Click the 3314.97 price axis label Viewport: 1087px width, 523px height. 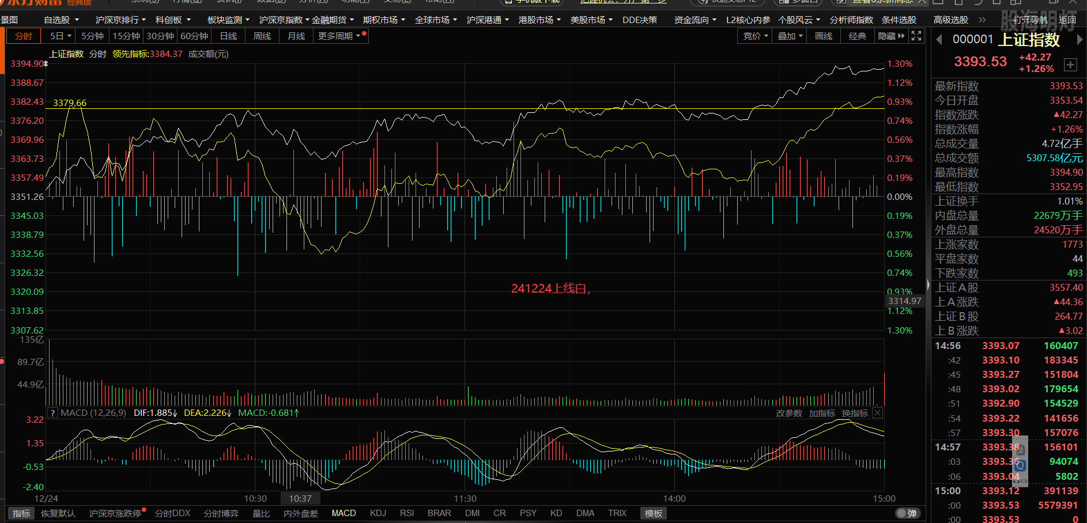[x=905, y=301]
